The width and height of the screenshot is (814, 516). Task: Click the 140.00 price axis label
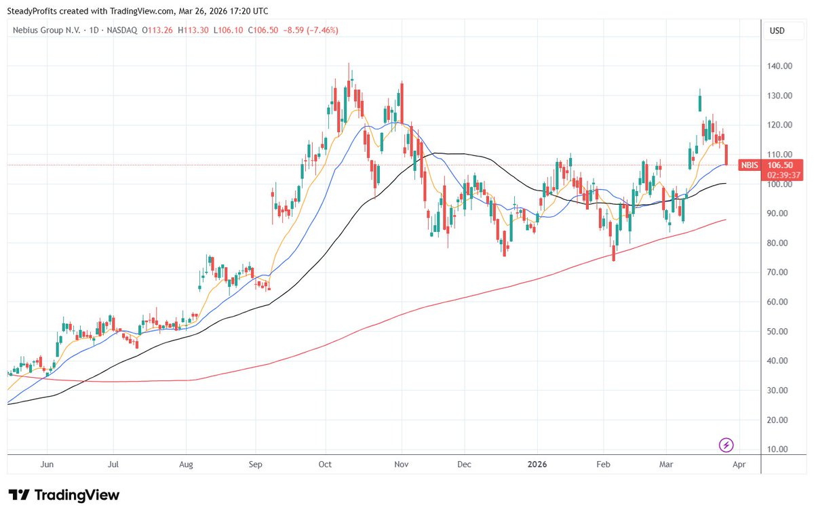[x=781, y=66]
